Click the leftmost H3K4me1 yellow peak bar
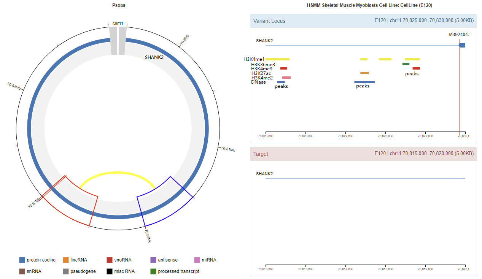 pyautogui.click(x=277, y=59)
